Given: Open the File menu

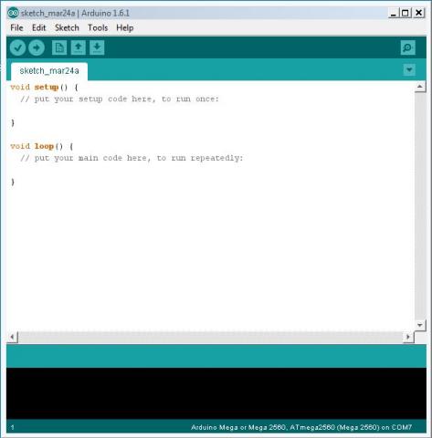Looking at the screenshot, I should click(x=16, y=28).
